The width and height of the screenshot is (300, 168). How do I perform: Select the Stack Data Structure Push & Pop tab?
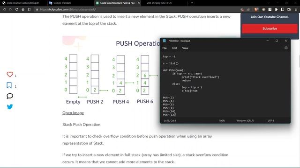[117, 3]
